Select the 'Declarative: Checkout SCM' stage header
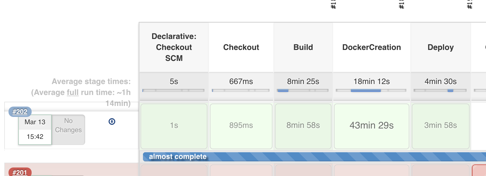The image size is (486, 176). [x=174, y=47]
